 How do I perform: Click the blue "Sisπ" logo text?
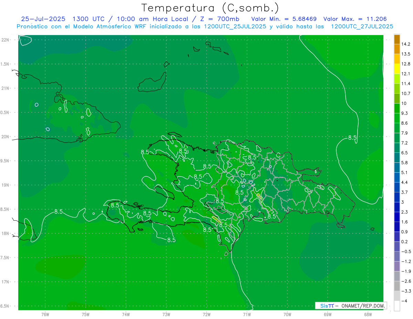coord(327,306)
